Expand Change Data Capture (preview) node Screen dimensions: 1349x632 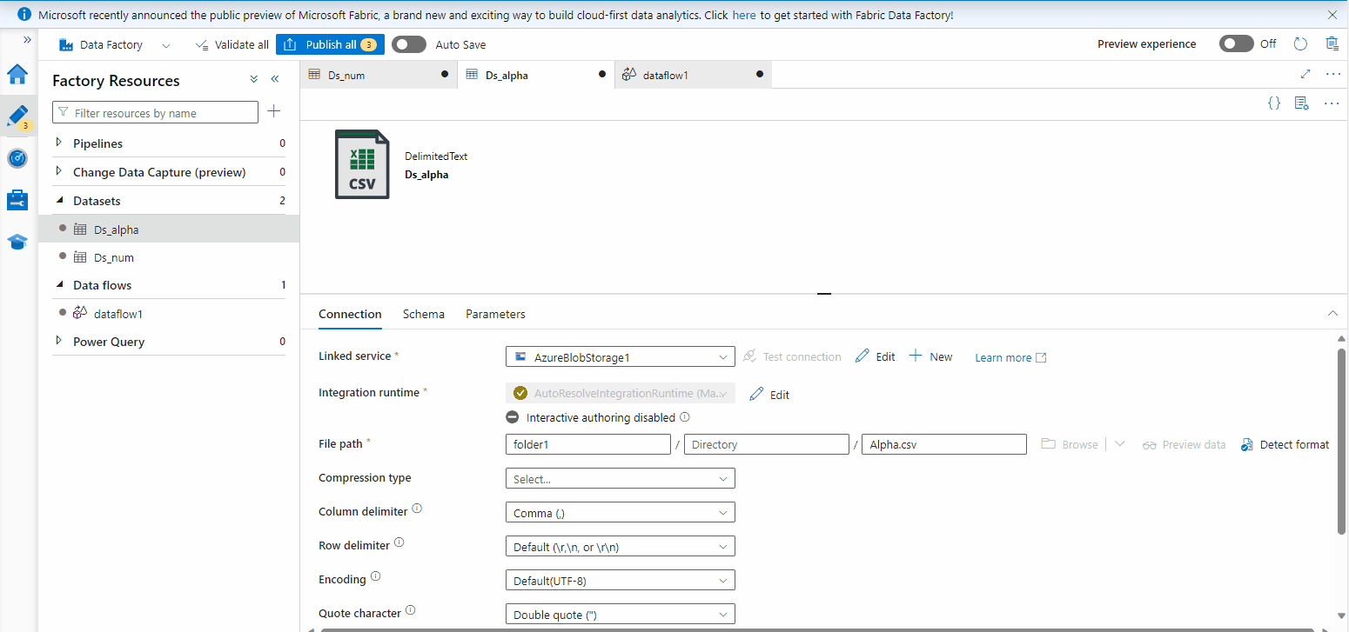59,171
